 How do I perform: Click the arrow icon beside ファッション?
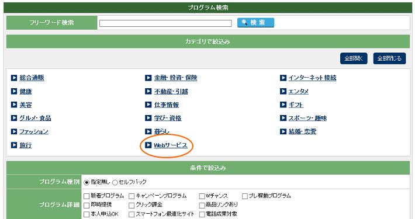(x=14, y=131)
